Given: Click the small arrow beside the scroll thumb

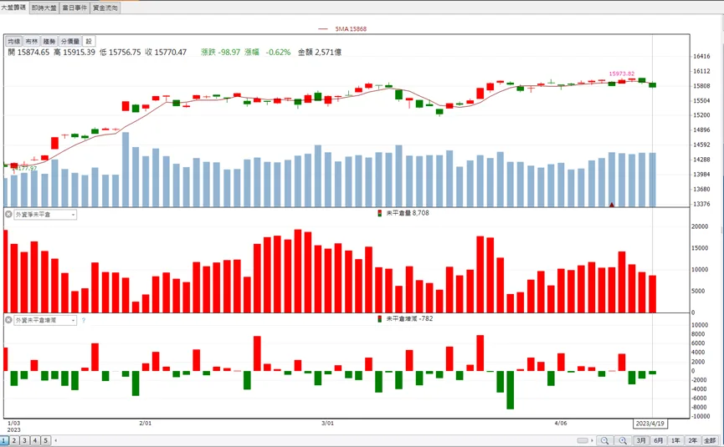Looking at the screenshot, I should 592,440.
